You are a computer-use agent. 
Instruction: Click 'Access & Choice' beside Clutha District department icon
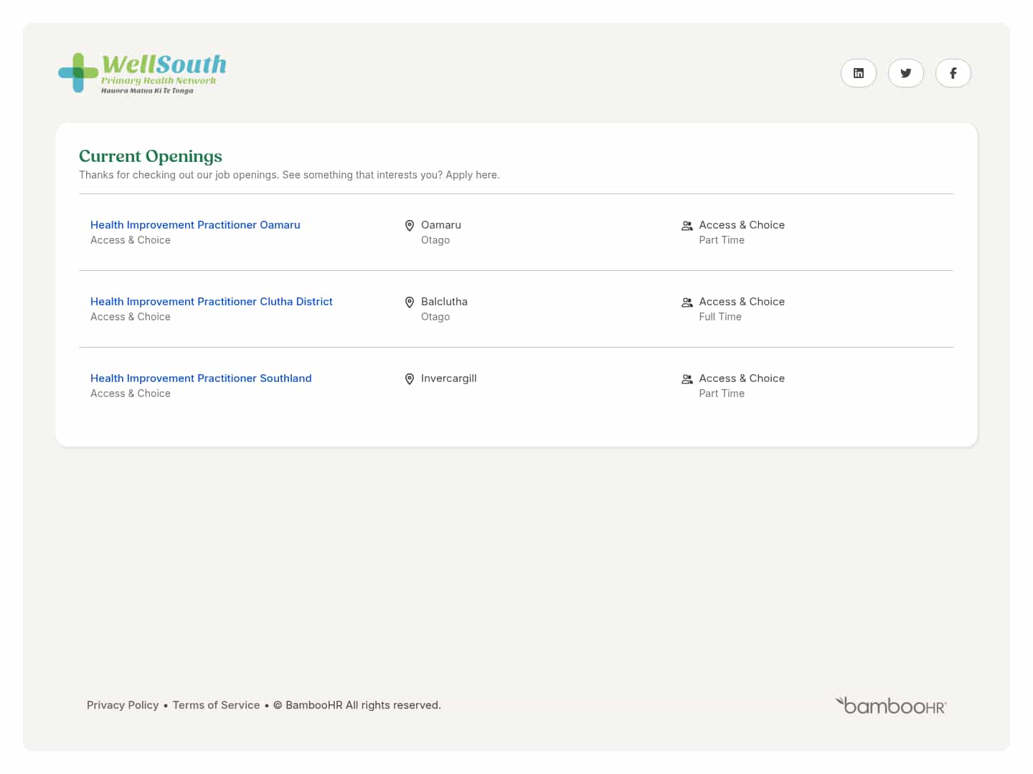click(x=742, y=302)
